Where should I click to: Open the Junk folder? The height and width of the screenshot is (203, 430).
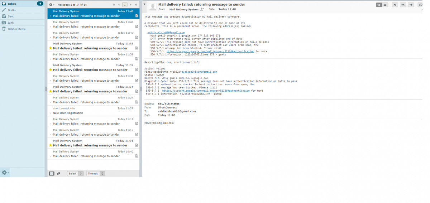coord(11,23)
